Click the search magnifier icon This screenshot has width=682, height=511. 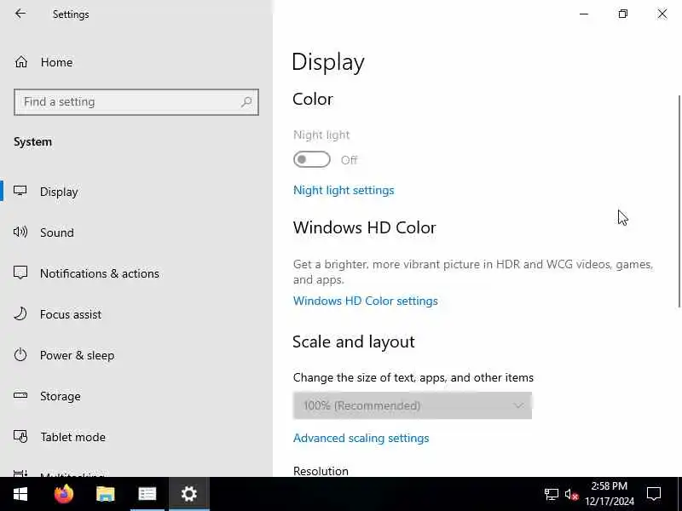246,102
